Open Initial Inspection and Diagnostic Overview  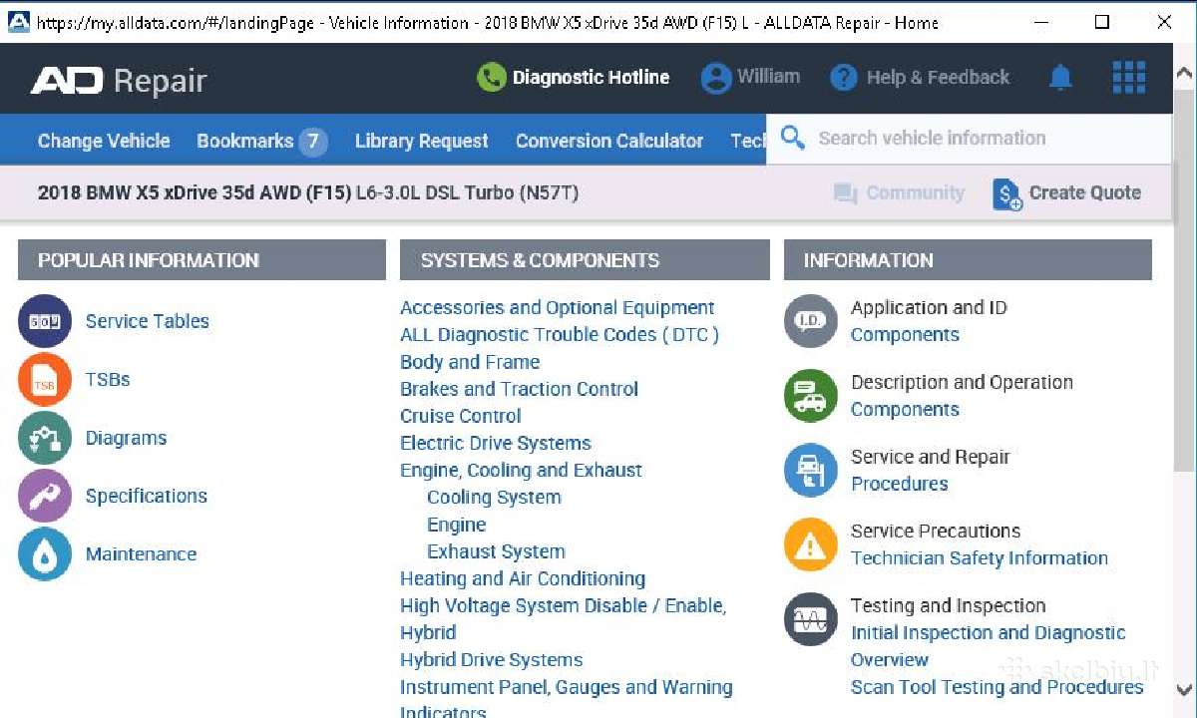coord(988,646)
